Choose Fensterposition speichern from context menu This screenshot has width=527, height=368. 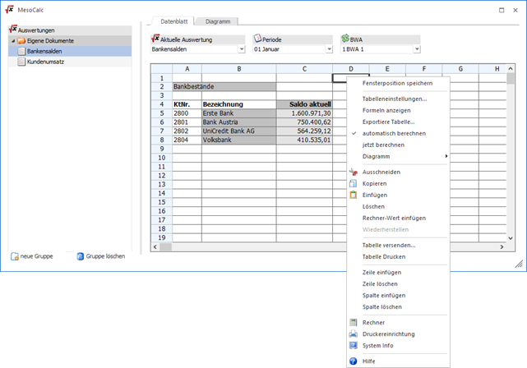click(x=397, y=83)
